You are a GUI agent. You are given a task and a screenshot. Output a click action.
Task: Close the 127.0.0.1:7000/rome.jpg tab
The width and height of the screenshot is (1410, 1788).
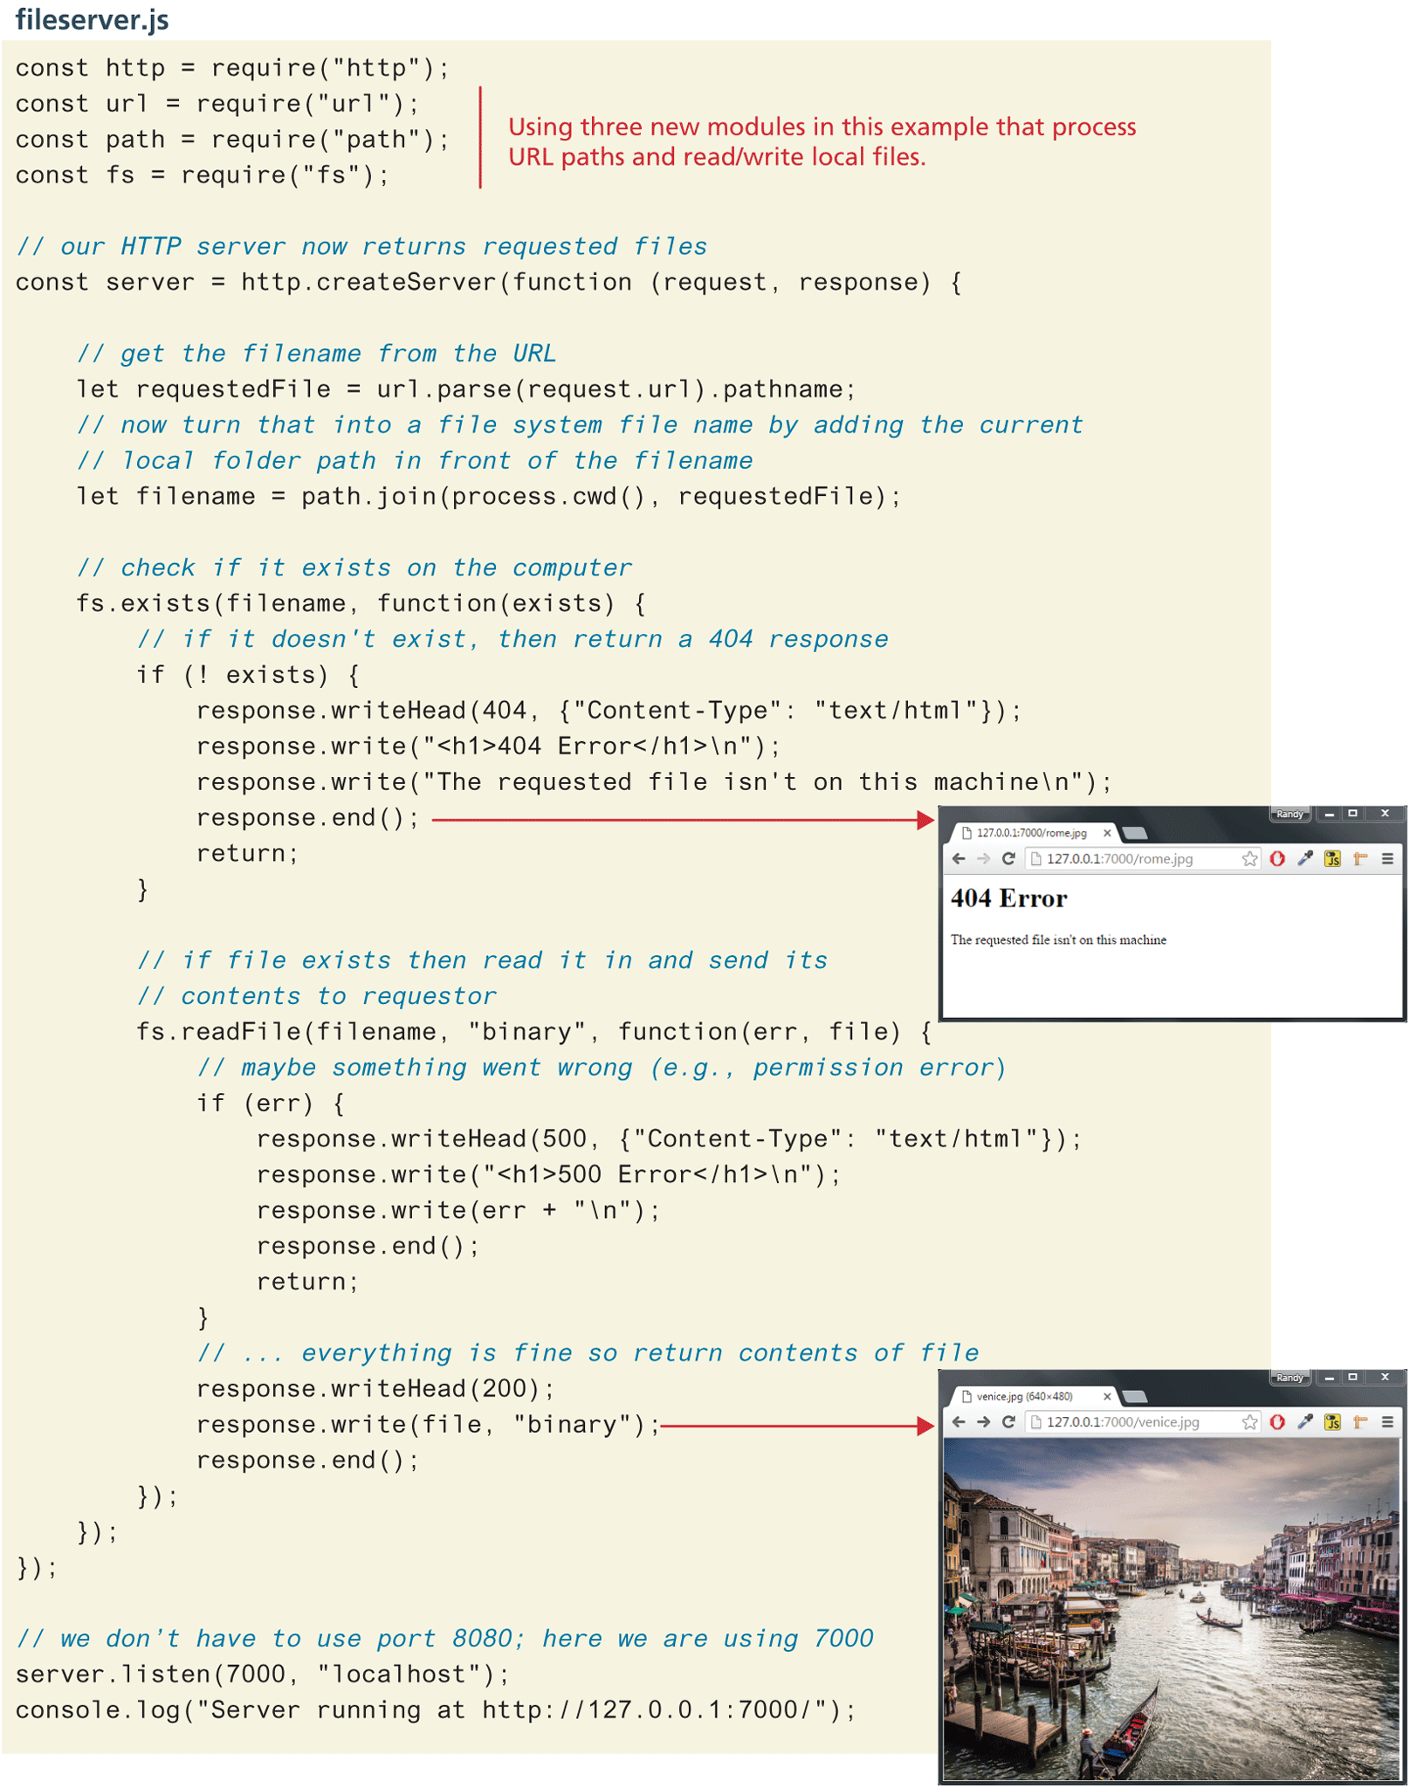tap(1106, 834)
